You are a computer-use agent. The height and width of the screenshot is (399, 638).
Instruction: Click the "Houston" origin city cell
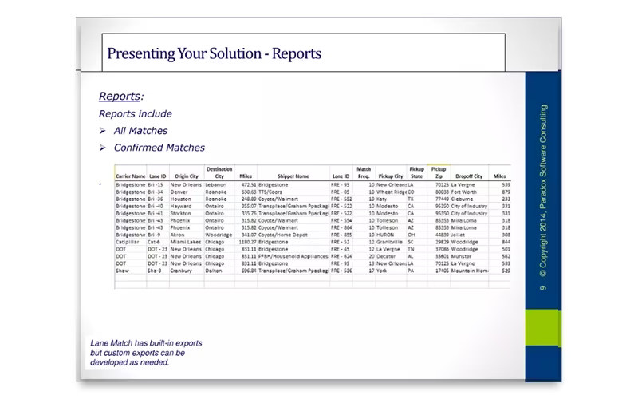coord(181,199)
